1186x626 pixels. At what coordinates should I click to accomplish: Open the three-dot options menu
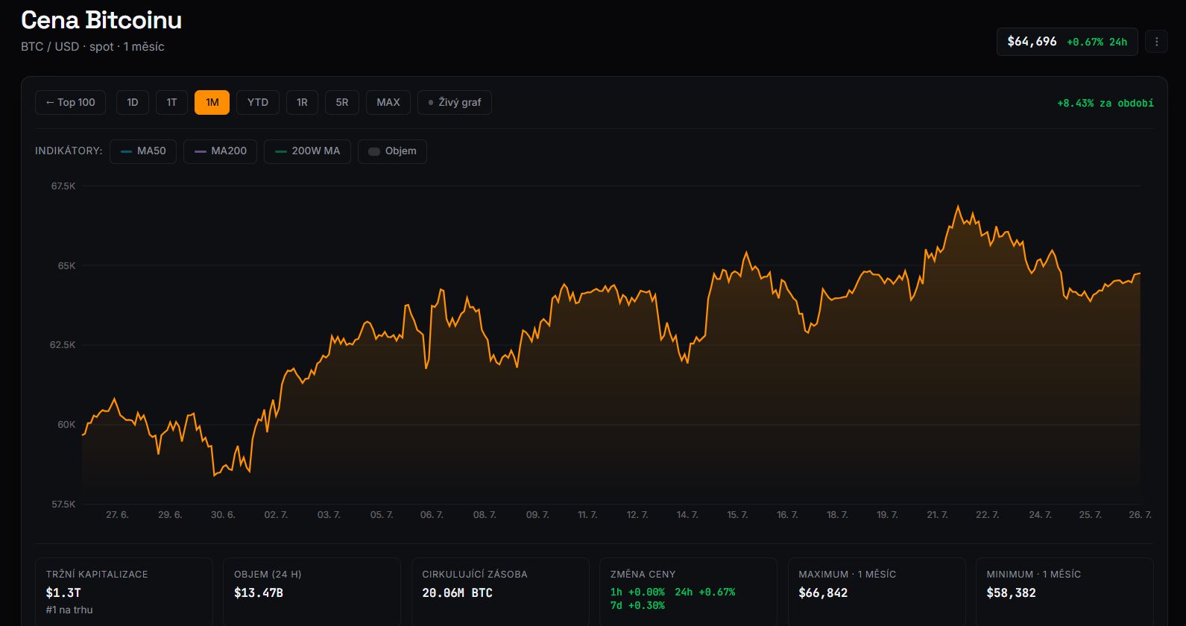pos(1156,42)
